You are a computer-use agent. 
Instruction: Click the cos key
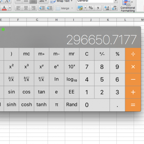[x=27, y=92]
